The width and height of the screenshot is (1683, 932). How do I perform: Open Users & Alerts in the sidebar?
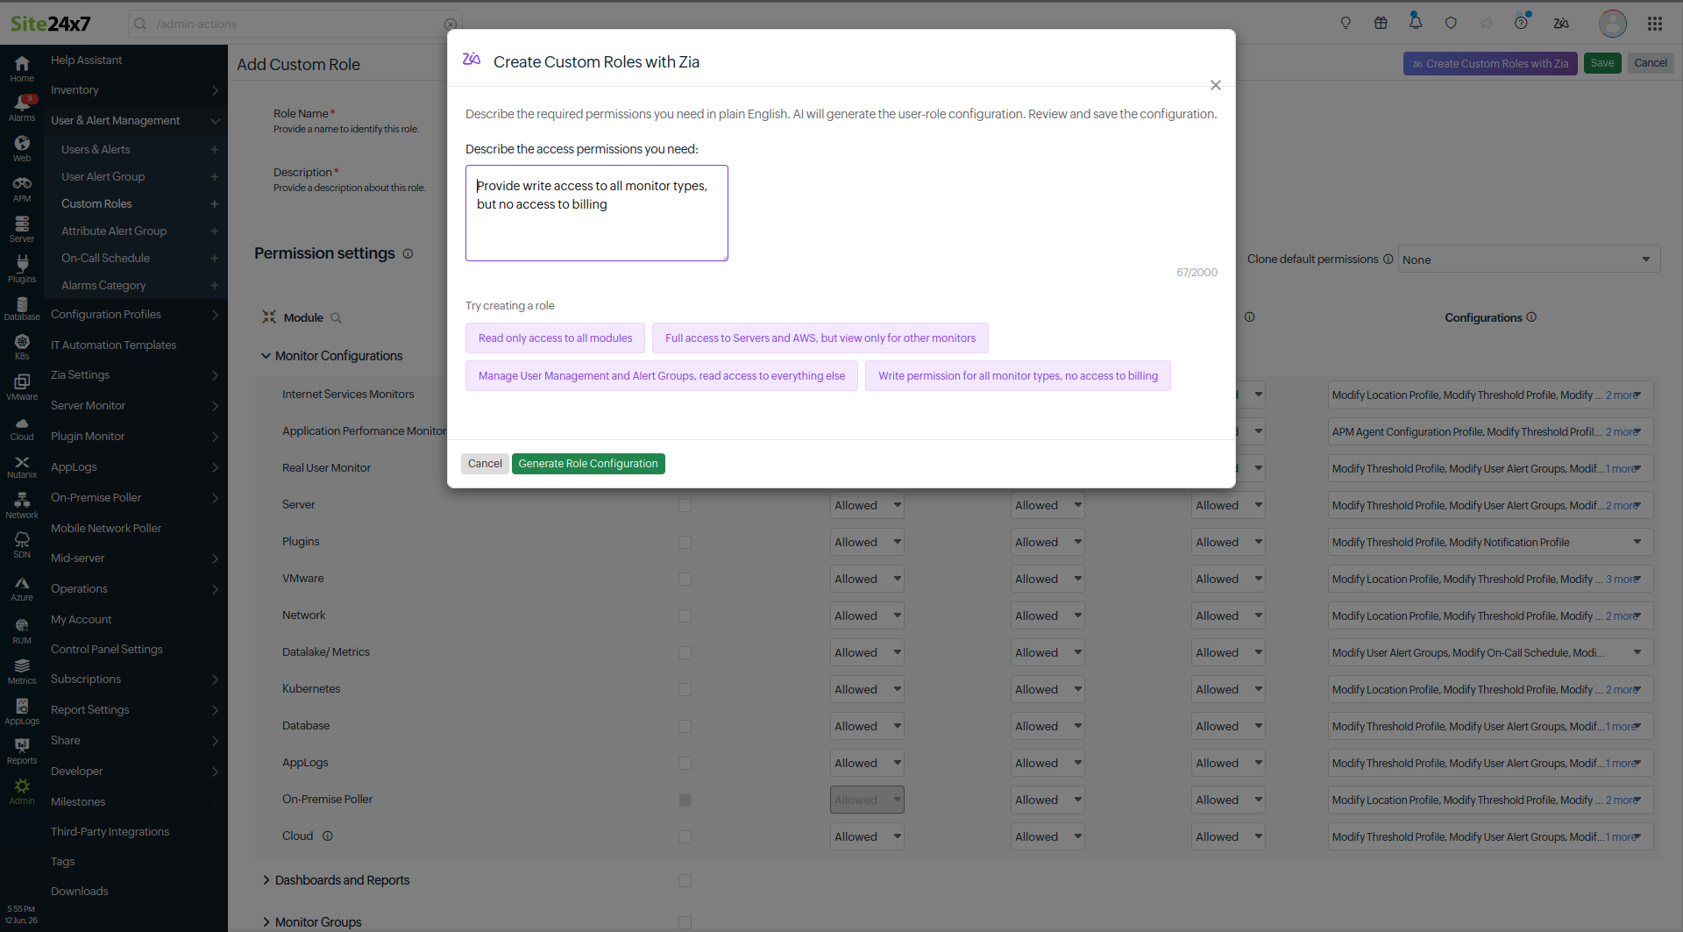point(96,149)
